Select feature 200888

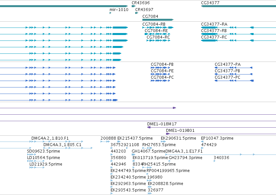(108, 138)
